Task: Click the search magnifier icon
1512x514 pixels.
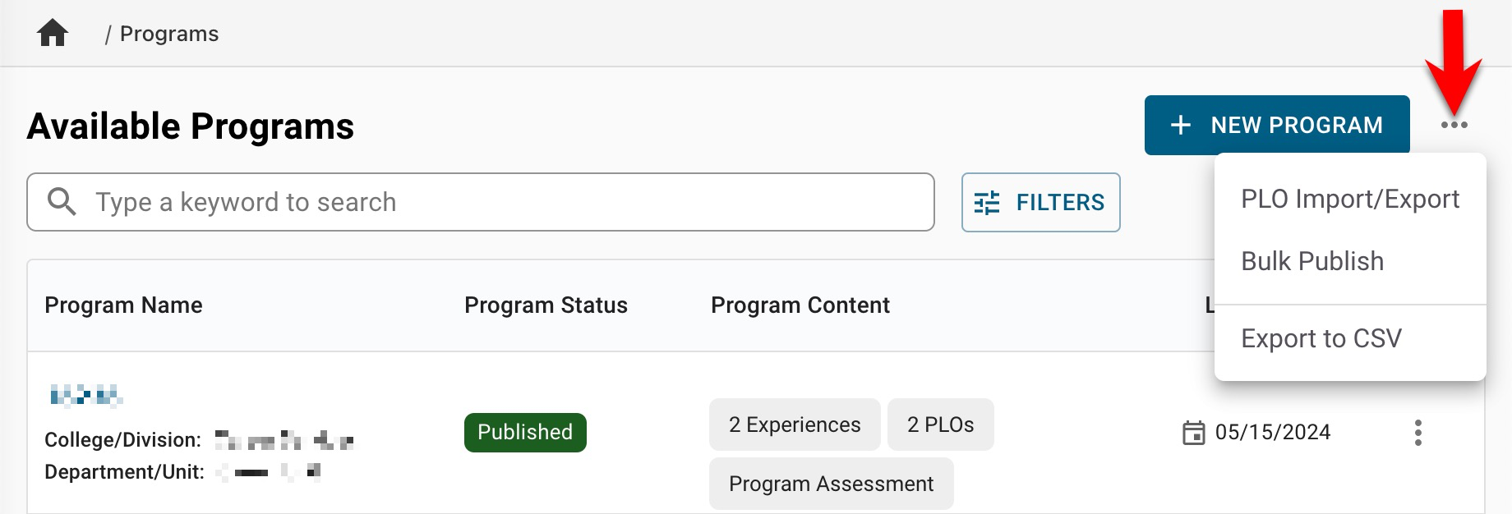Action: [x=62, y=202]
